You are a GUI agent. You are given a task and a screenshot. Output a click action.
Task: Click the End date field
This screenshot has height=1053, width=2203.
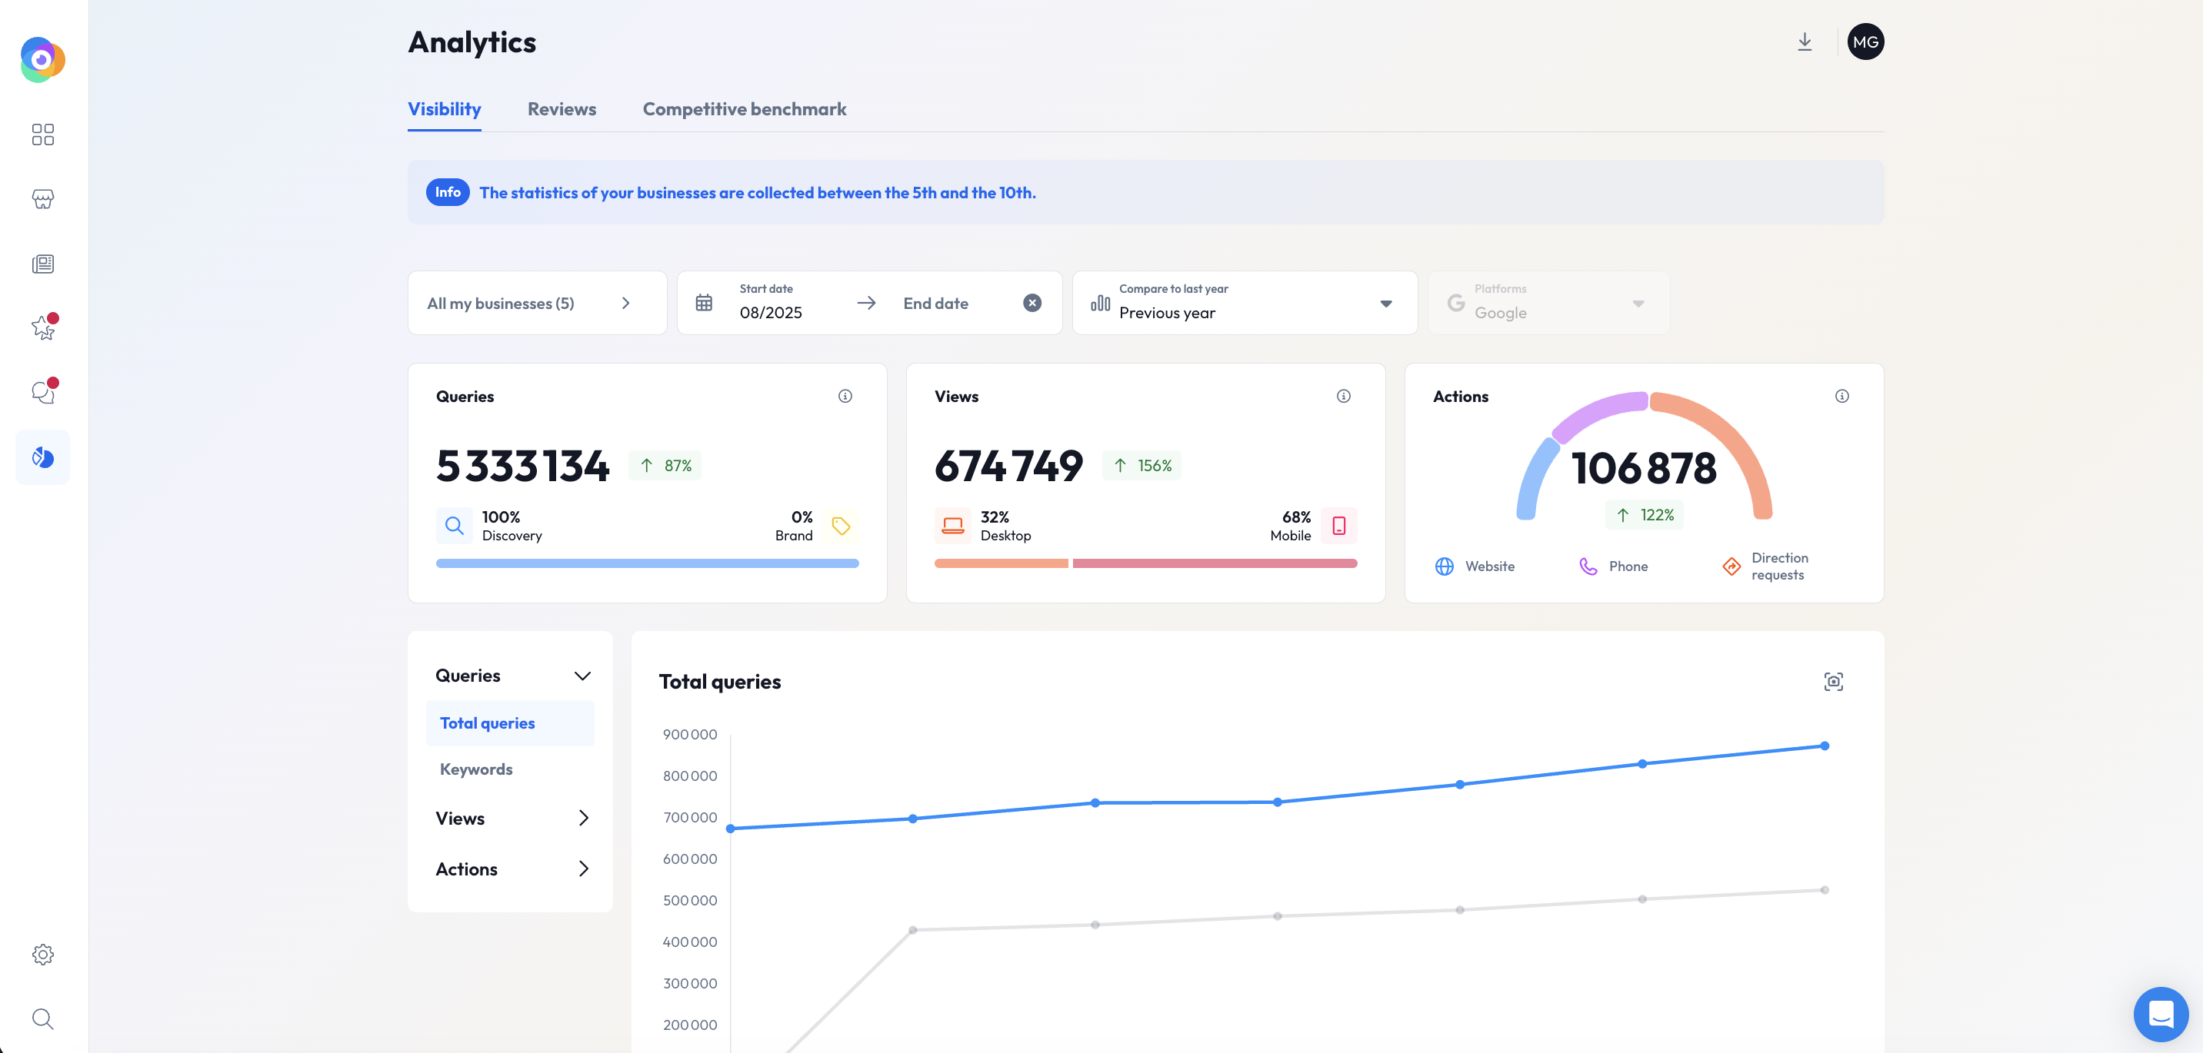pyautogui.click(x=935, y=303)
